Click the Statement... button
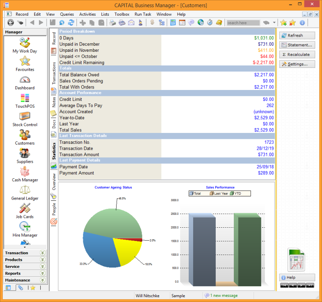The height and width of the screenshot is (302, 322). [x=297, y=45]
